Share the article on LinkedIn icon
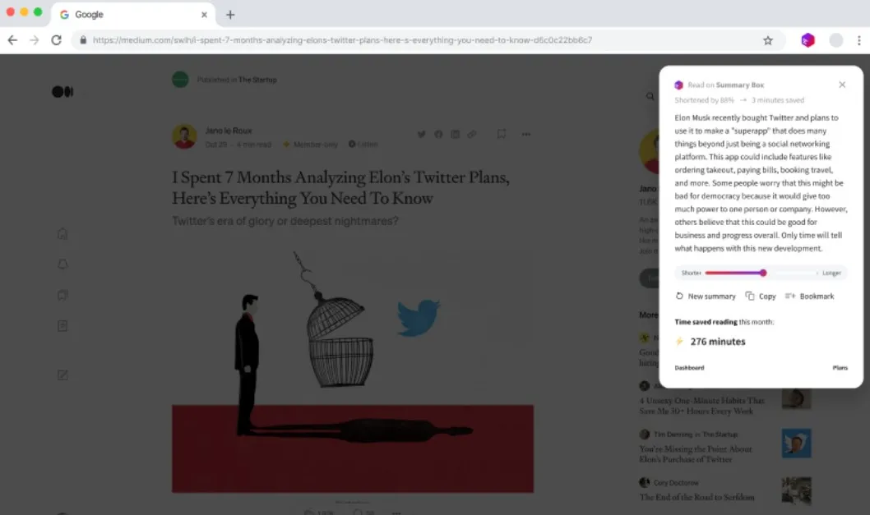Screen dimensions: 870x515 point(455,134)
